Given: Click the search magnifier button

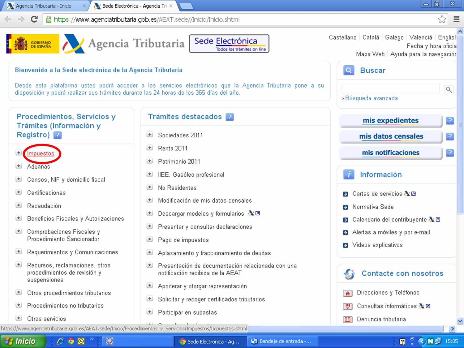Looking at the screenshot, I should [449, 90].
